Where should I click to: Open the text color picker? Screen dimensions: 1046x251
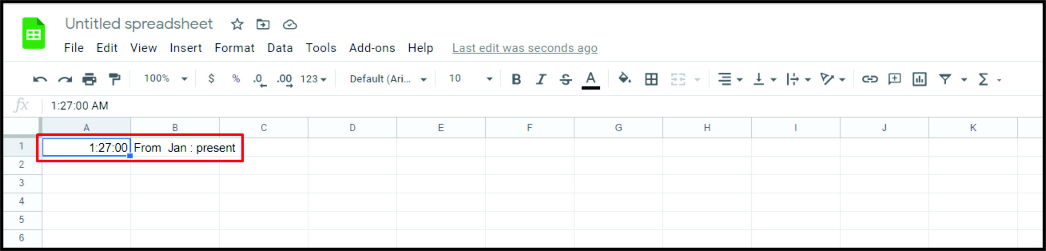tap(590, 79)
